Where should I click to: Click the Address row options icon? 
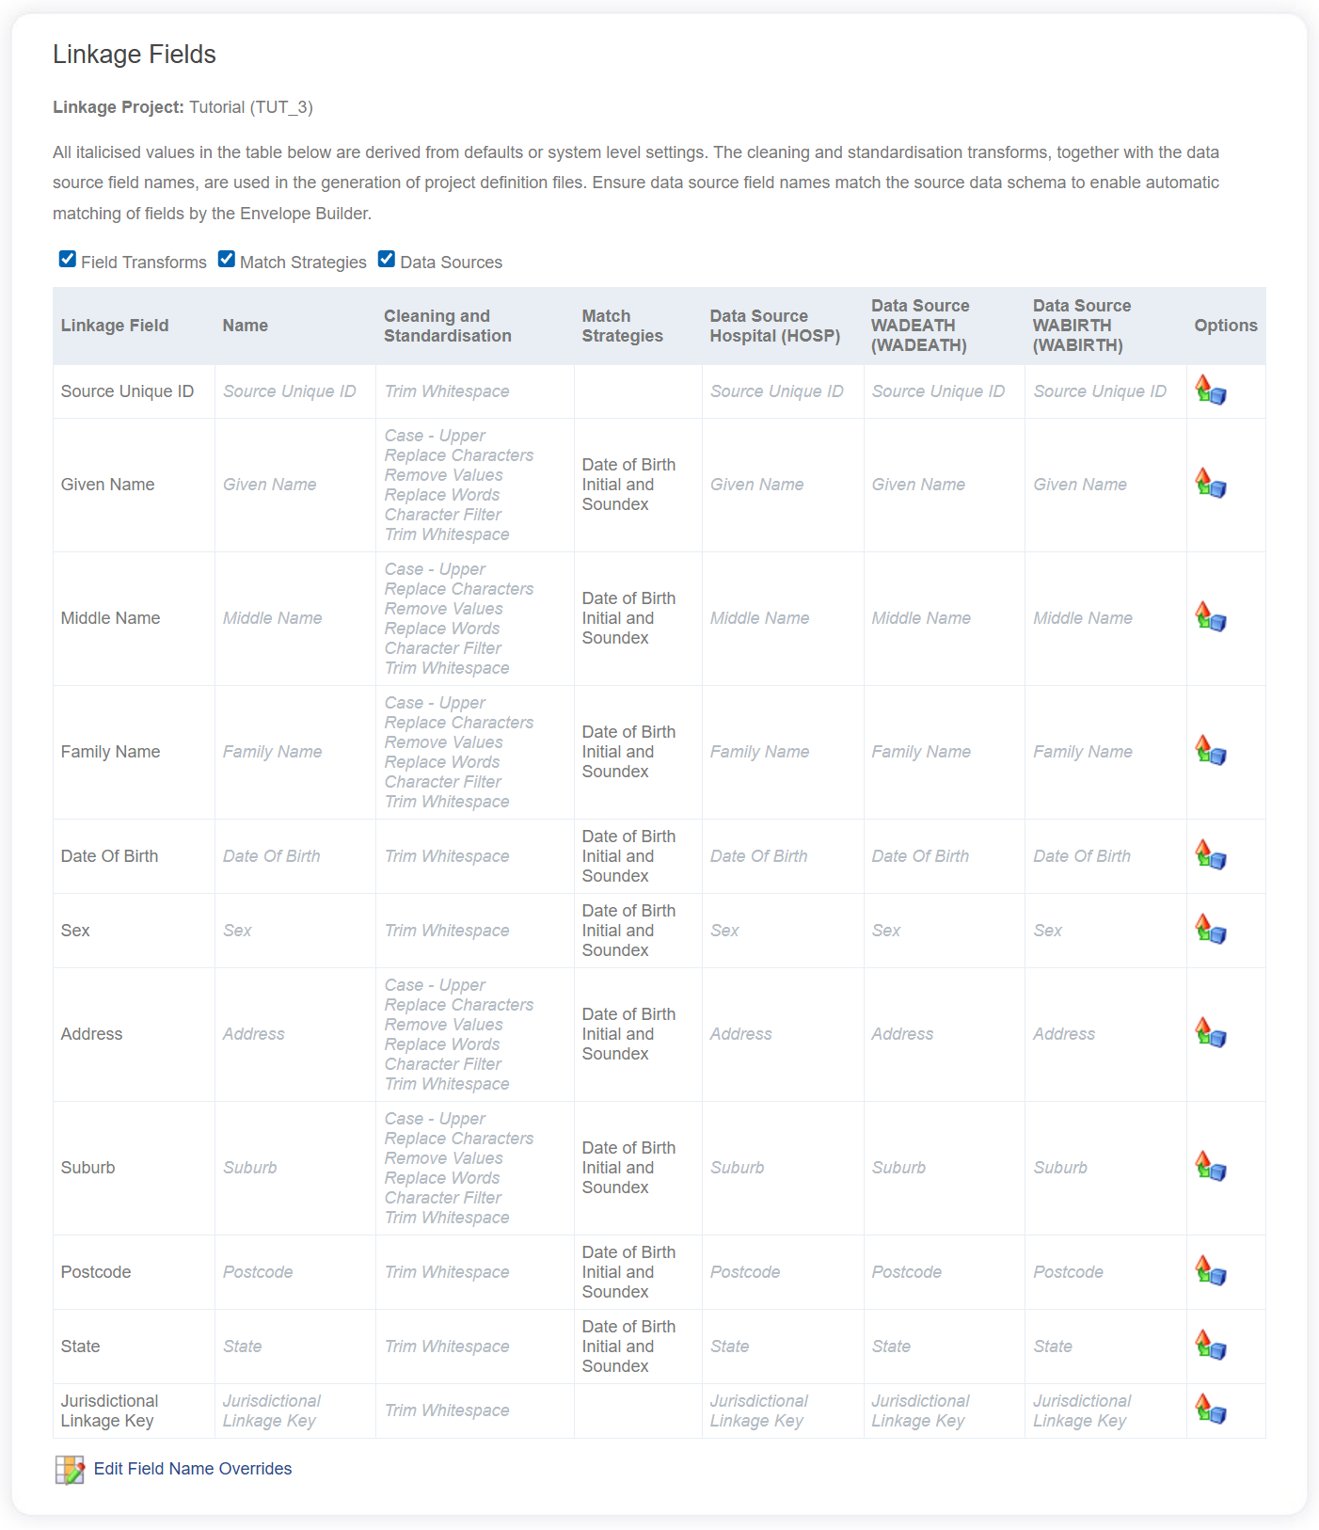coord(1210,1033)
